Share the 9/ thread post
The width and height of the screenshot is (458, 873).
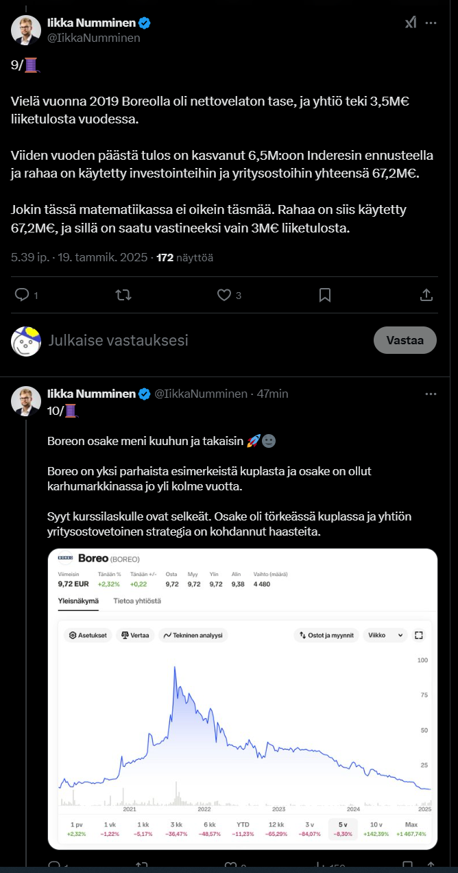pyautogui.click(x=426, y=295)
